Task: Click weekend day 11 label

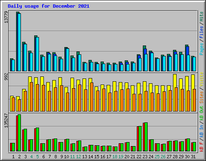Action: (x=72, y=157)
